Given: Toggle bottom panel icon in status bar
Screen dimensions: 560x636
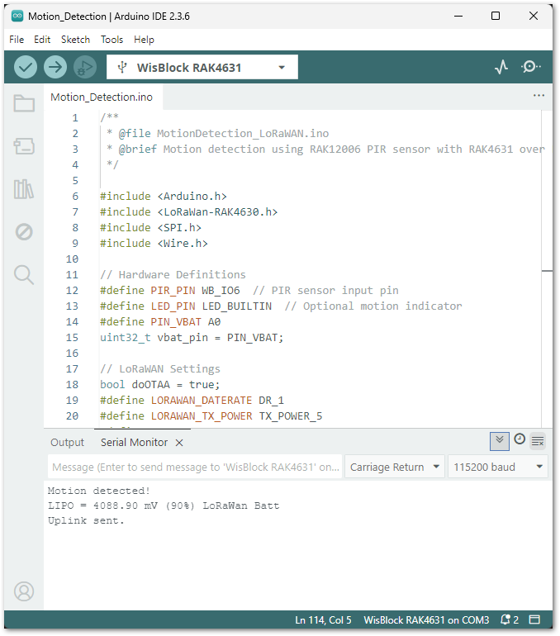Looking at the screenshot, I should (535, 619).
